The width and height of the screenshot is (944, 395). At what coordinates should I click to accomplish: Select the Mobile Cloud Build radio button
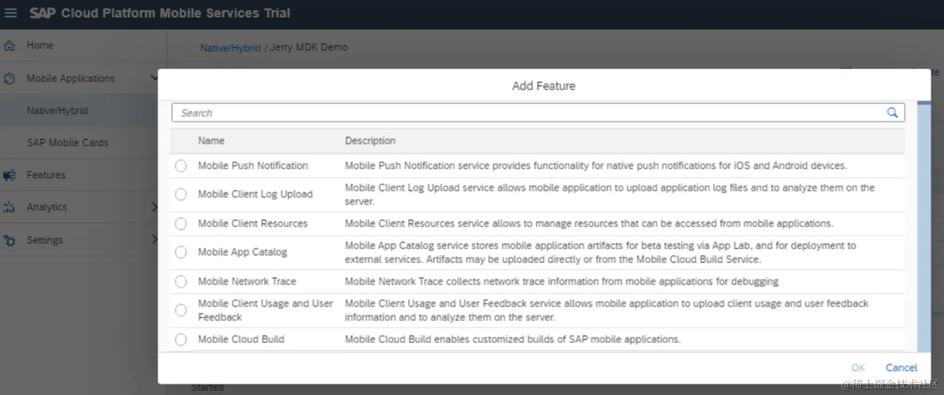181,339
